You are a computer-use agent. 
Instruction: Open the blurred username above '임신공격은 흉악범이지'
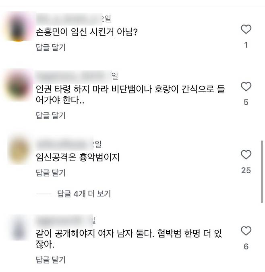pos(64,144)
